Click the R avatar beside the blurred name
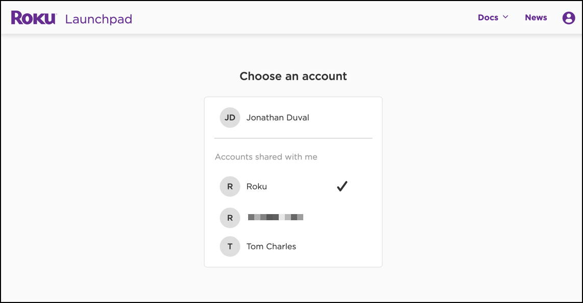This screenshot has height=303, width=583. point(230,218)
